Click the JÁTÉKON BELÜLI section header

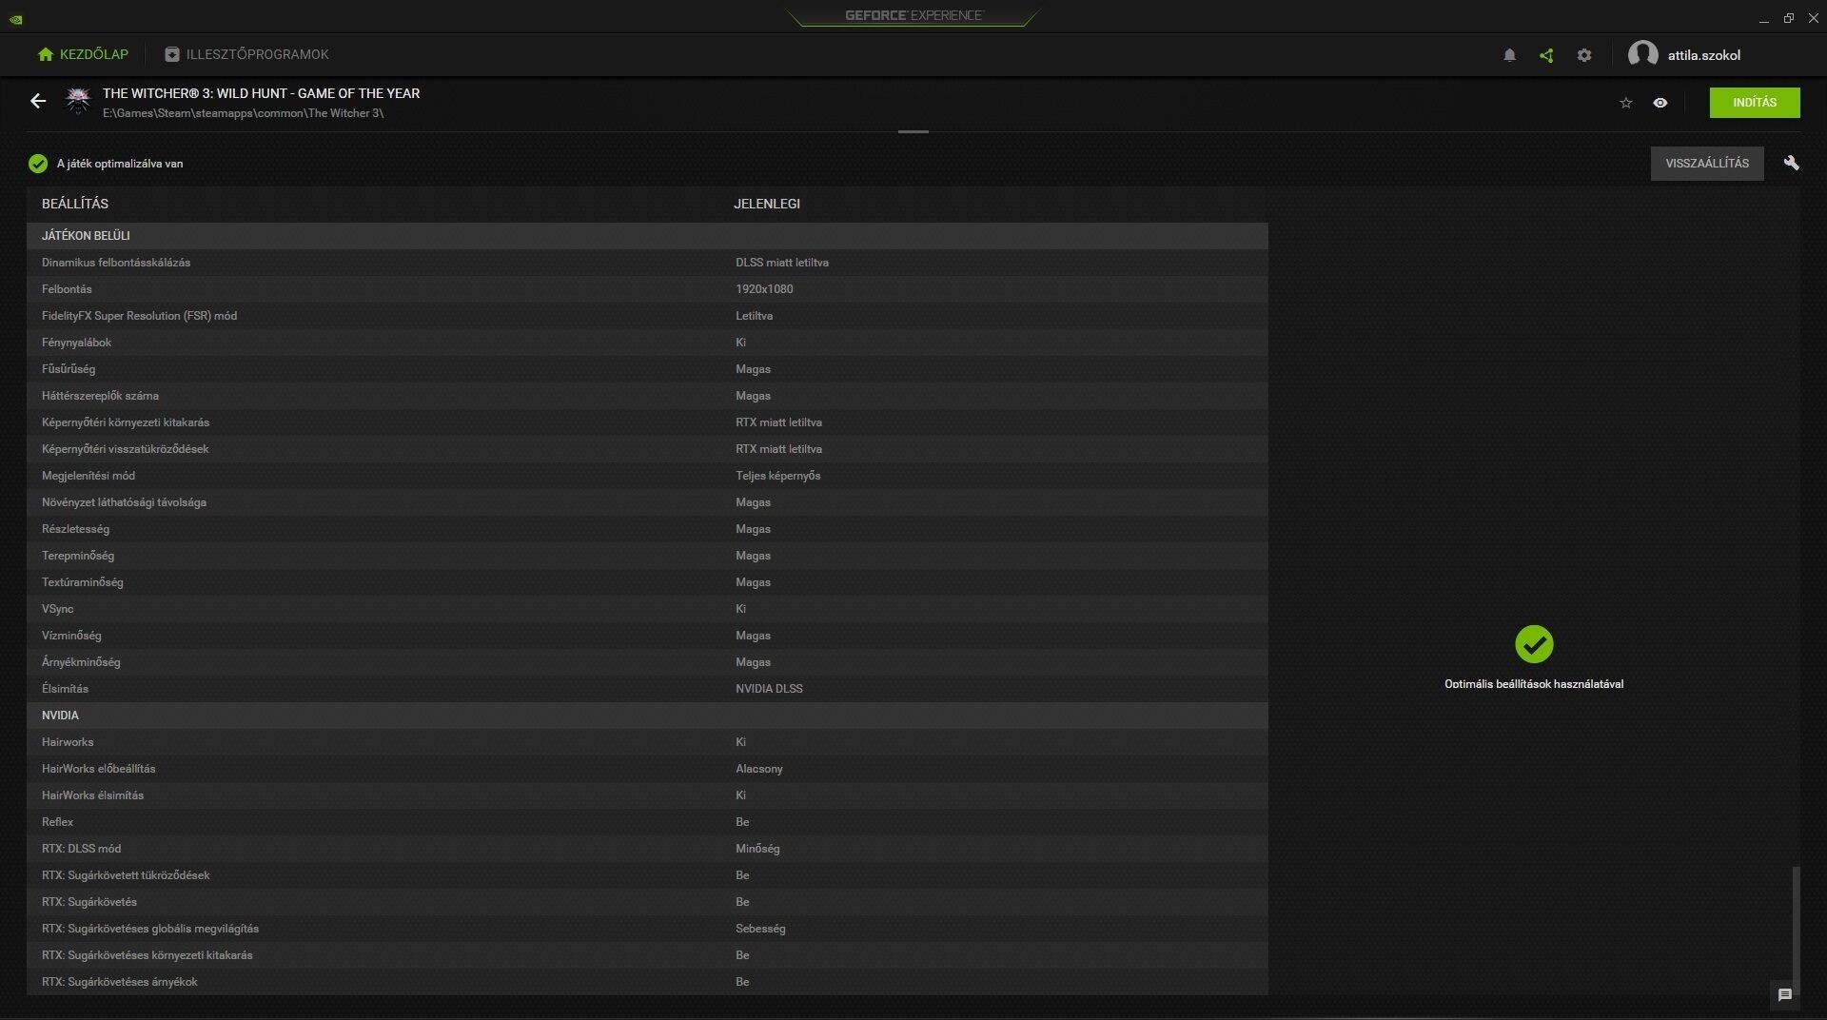point(647,236)
